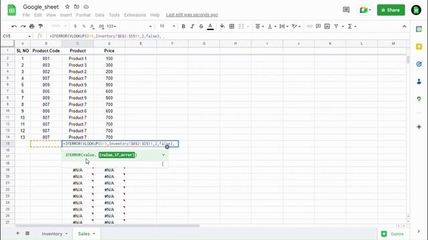
Task: Click the Move to folder icon
Action: [x=77, y=7]
